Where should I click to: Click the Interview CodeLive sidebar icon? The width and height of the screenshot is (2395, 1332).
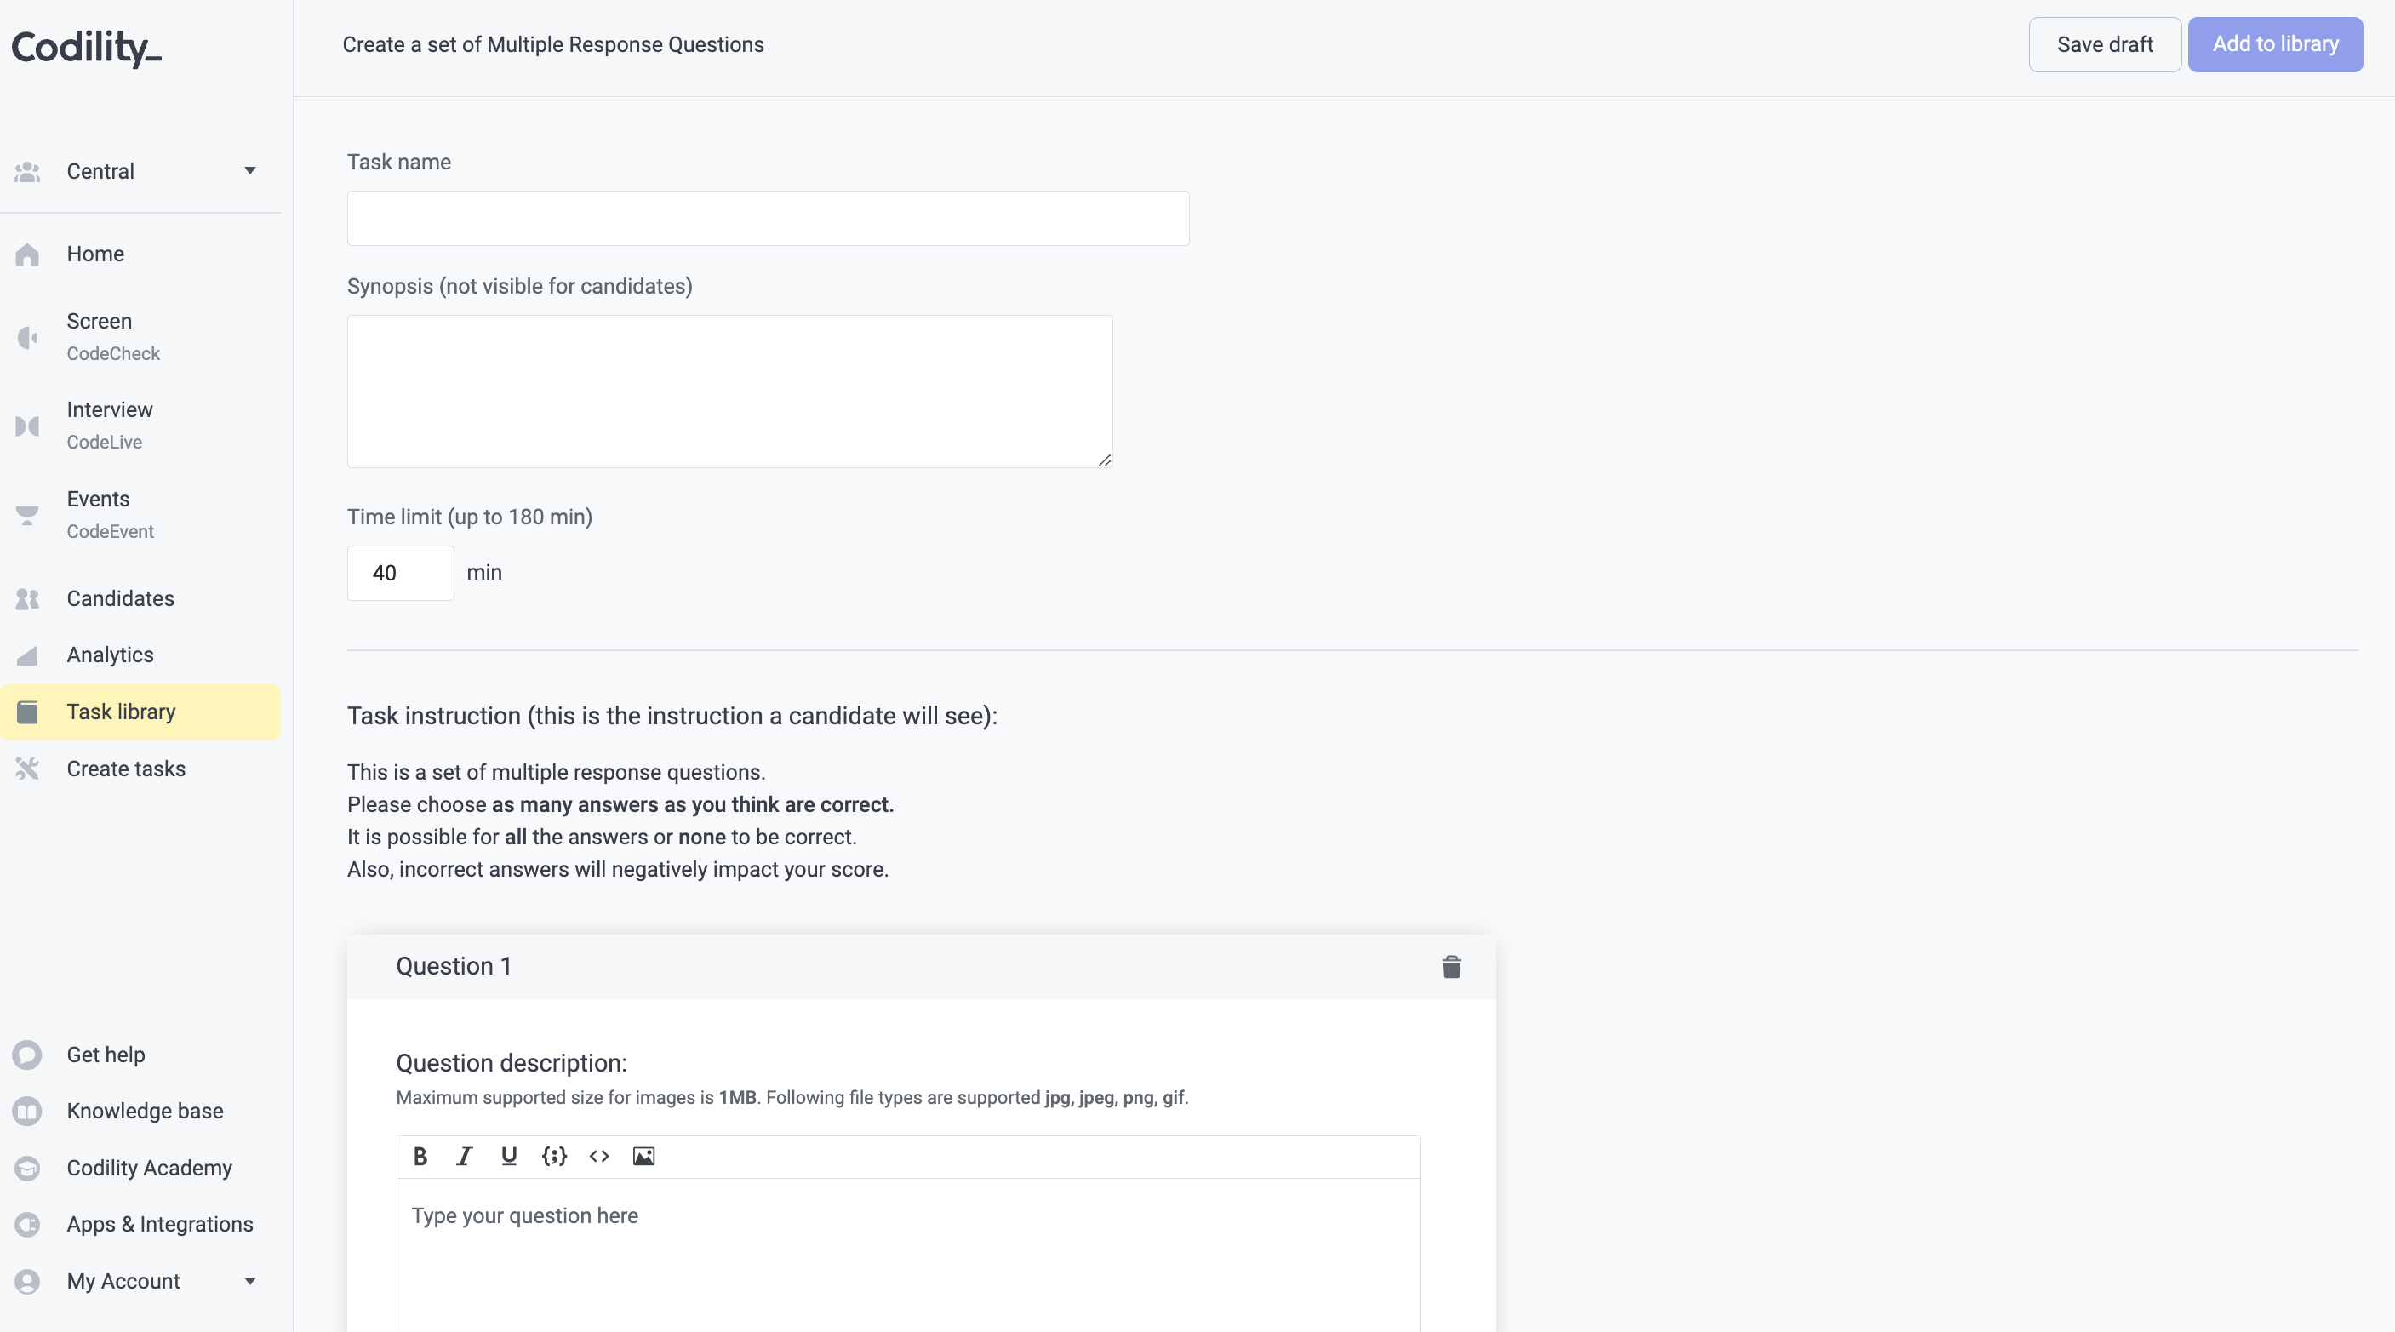pyautogui.click(x=27, y=426)
